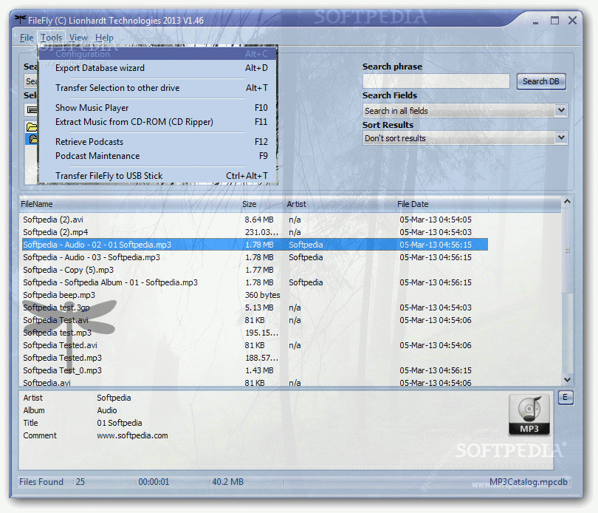This screenshot has width=598, height=513.
Task: Expand the Sort Results dropdown
Action: point(560,137)
